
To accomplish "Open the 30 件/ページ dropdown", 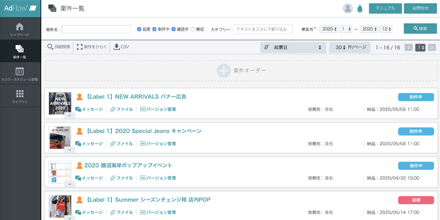I will [x=350, y=47].
